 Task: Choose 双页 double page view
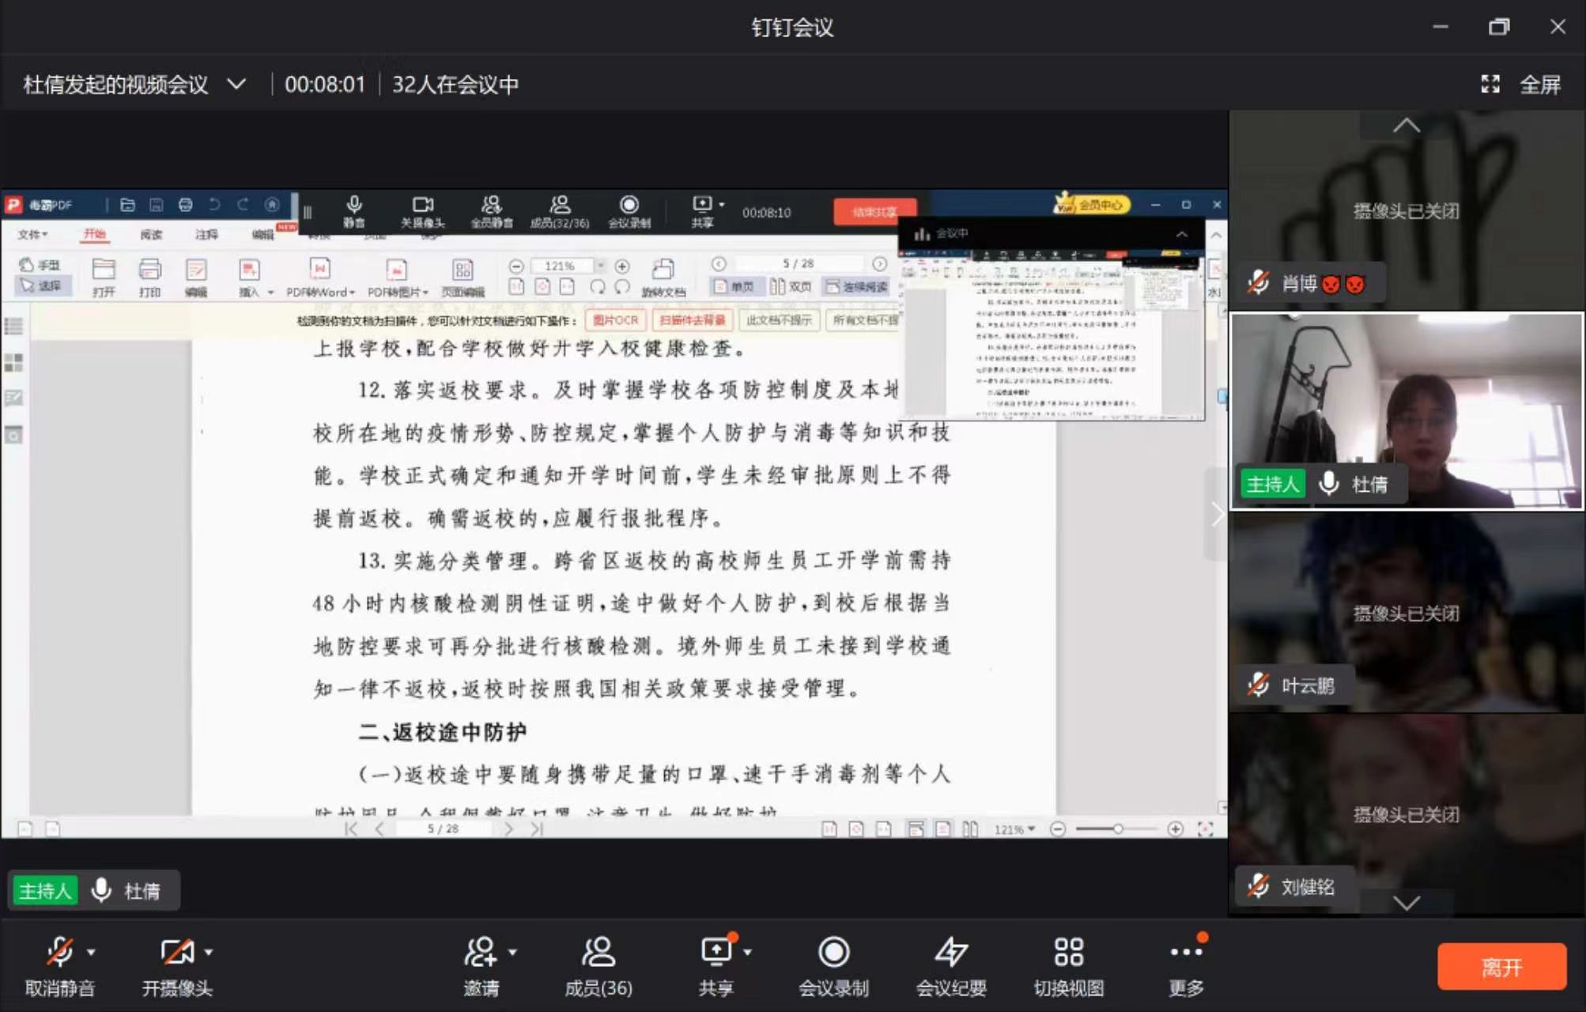coord(791,286)
